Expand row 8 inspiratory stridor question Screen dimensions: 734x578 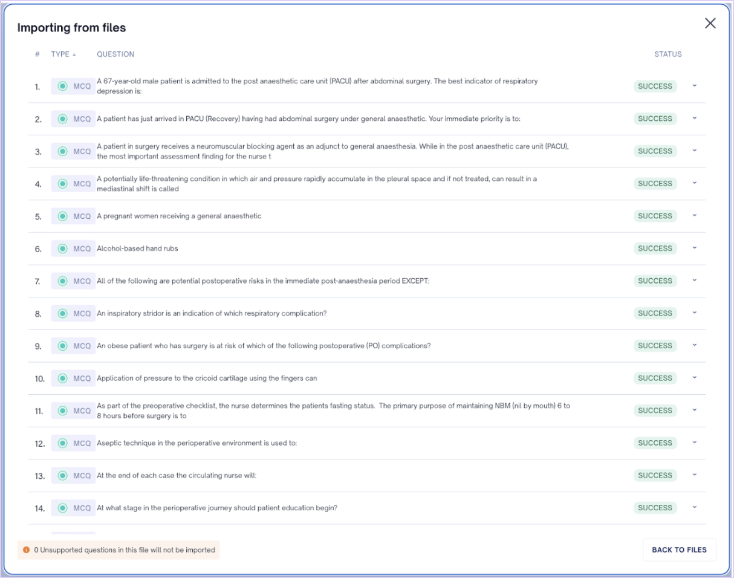tap(694, 313)
